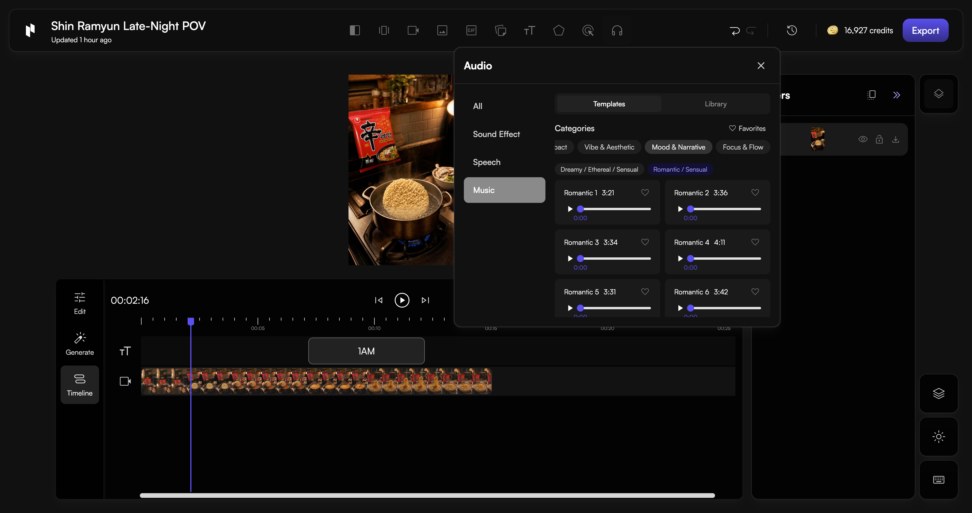Switch to the Library tab

point(715,104)
